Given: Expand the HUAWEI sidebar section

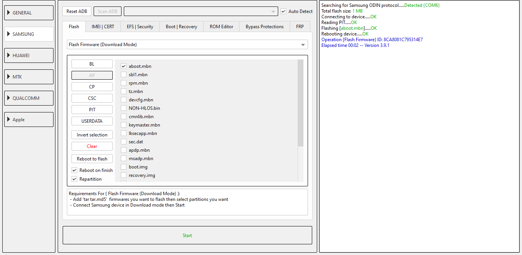Looking at the screenshot, I should click(x=29, y=55).
